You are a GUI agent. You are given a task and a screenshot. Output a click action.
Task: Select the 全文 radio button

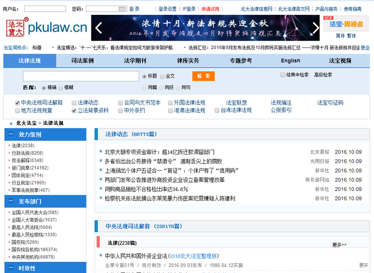click(162, 76)
